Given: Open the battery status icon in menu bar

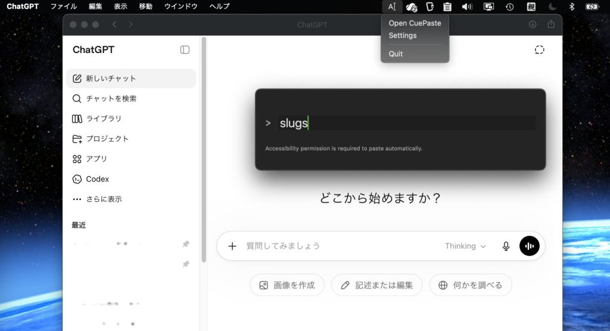Looking at the screenshot, I should tap(592, 7).
